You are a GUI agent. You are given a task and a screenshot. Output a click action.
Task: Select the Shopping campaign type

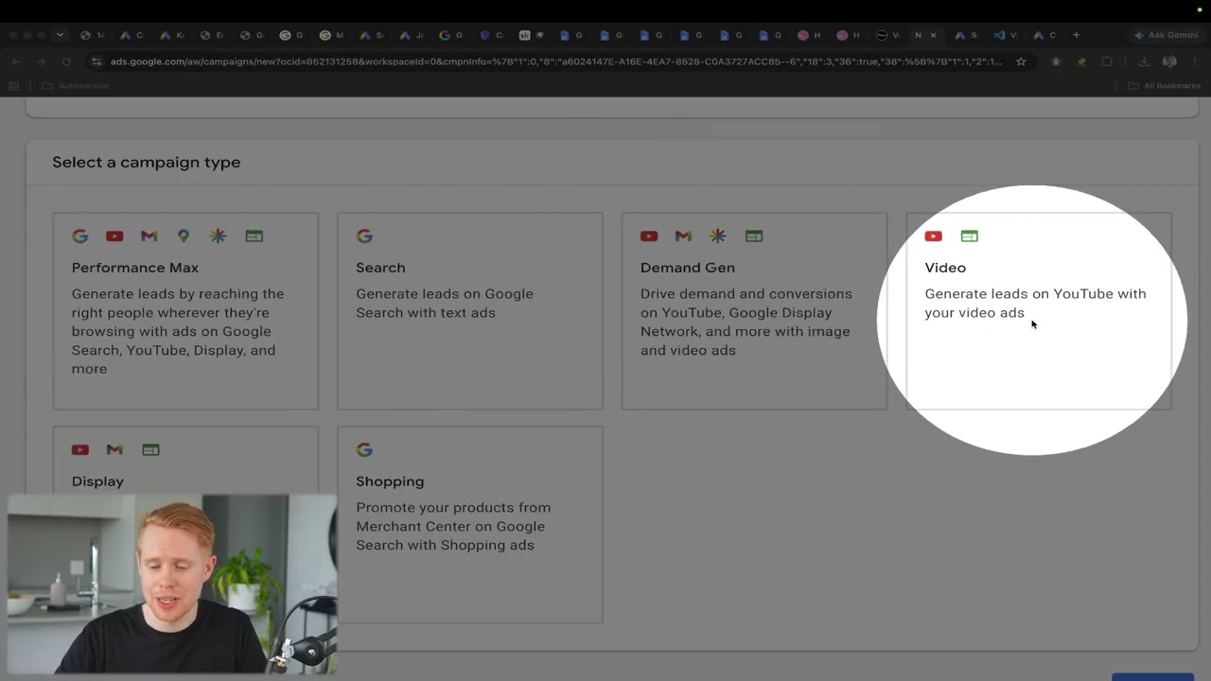[x=470, y=525]
